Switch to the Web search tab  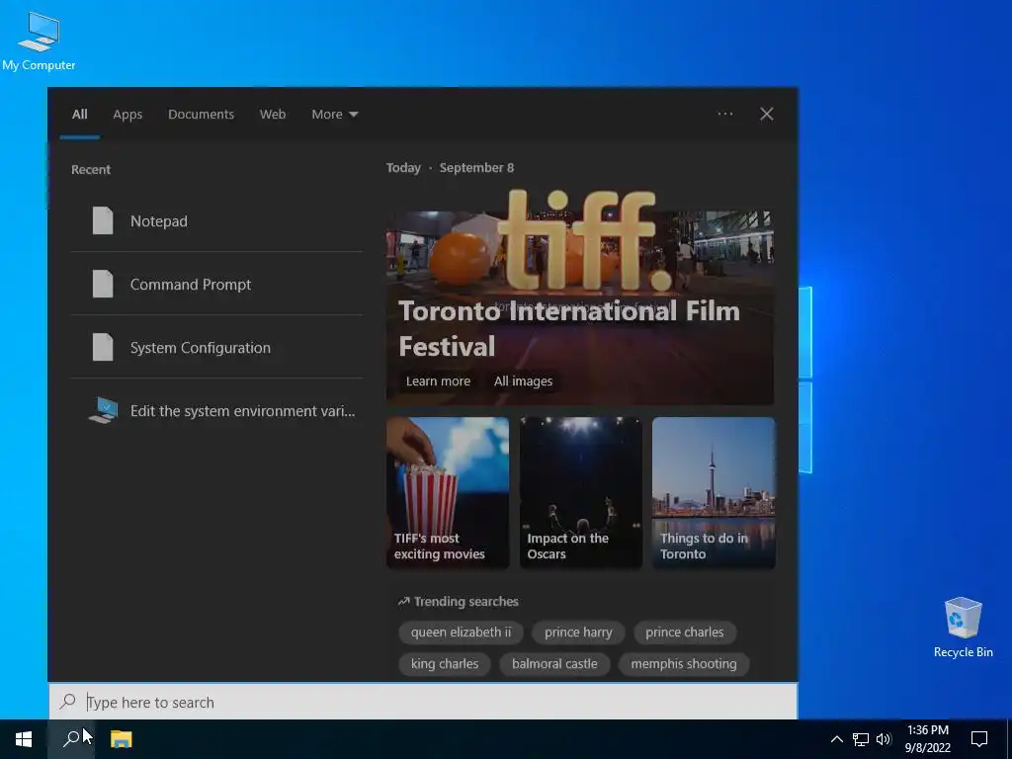pyautogui.click(x=273, y=115)
